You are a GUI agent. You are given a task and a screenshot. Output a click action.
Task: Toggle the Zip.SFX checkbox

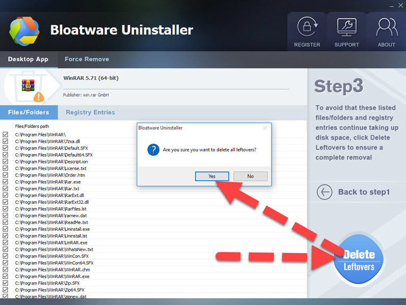tap(5, 283)
